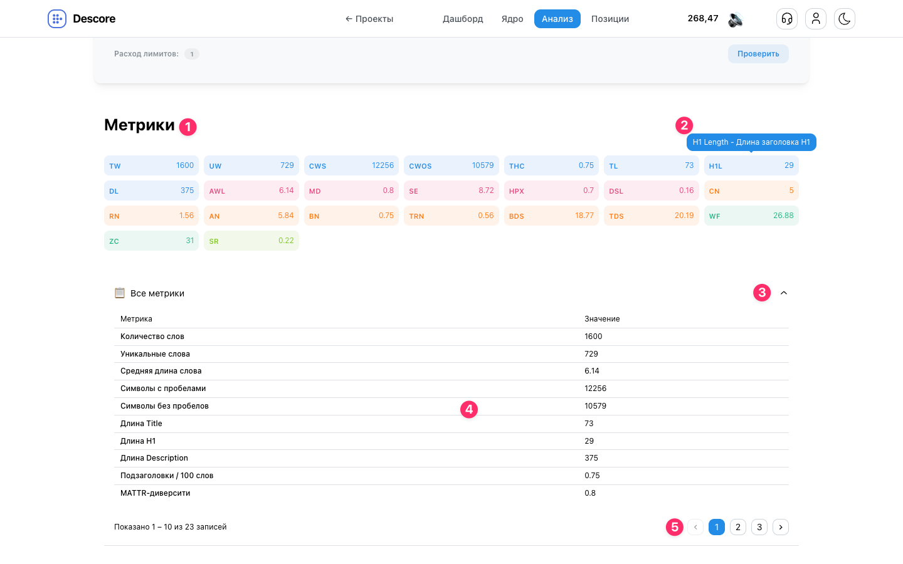Select the AWL metric chip
The height and width of the screenshot is (564, 903).
(x=251, y=191)
